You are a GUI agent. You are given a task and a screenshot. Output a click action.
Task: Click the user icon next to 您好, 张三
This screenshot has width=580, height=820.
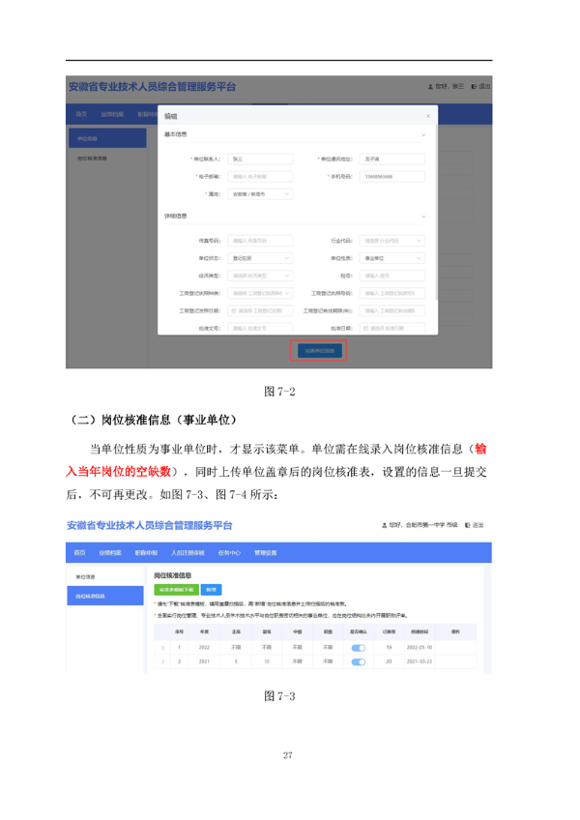[430, 87]
